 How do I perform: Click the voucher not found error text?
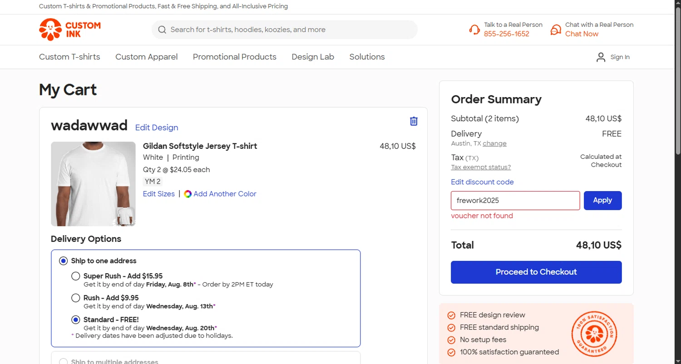tap(482, 216)
